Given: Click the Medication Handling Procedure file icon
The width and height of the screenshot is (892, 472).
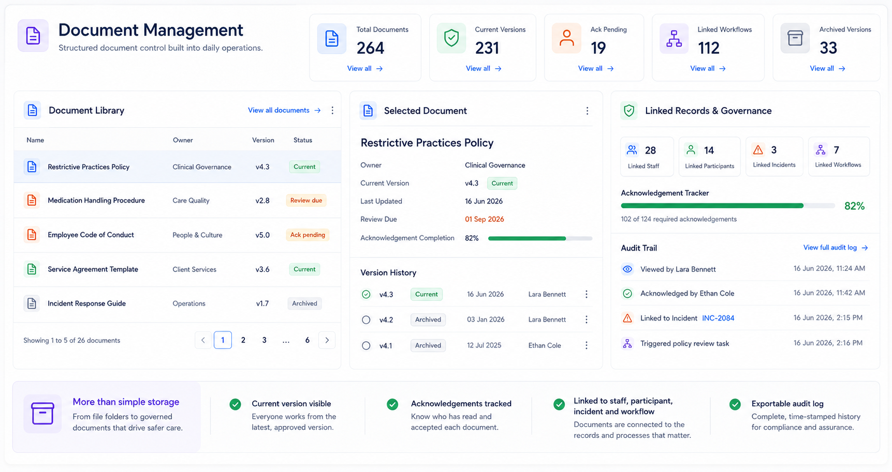Looking at the screenshot, I should click(32, 200).
